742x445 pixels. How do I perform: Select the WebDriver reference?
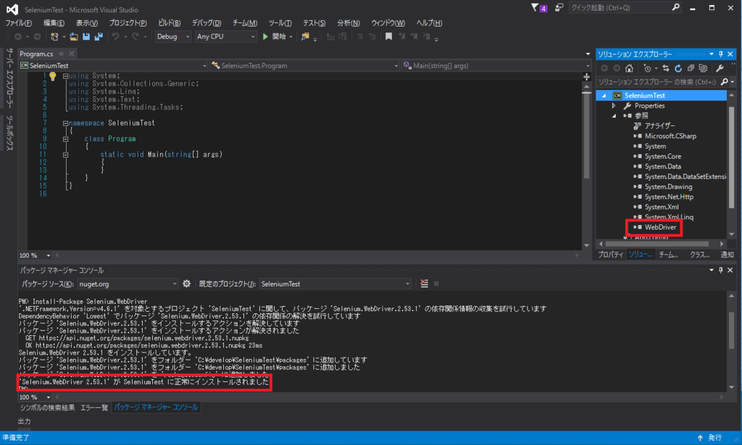660,227
